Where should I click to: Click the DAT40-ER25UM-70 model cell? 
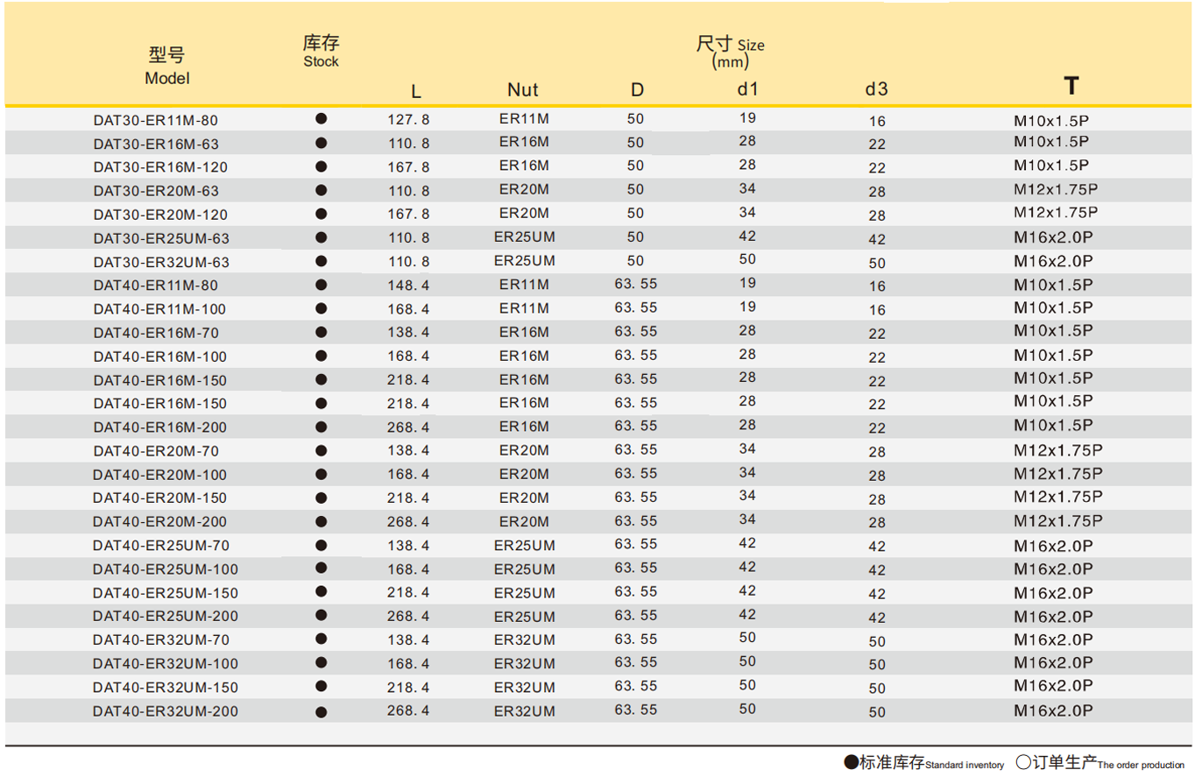[x=161, y=545]
